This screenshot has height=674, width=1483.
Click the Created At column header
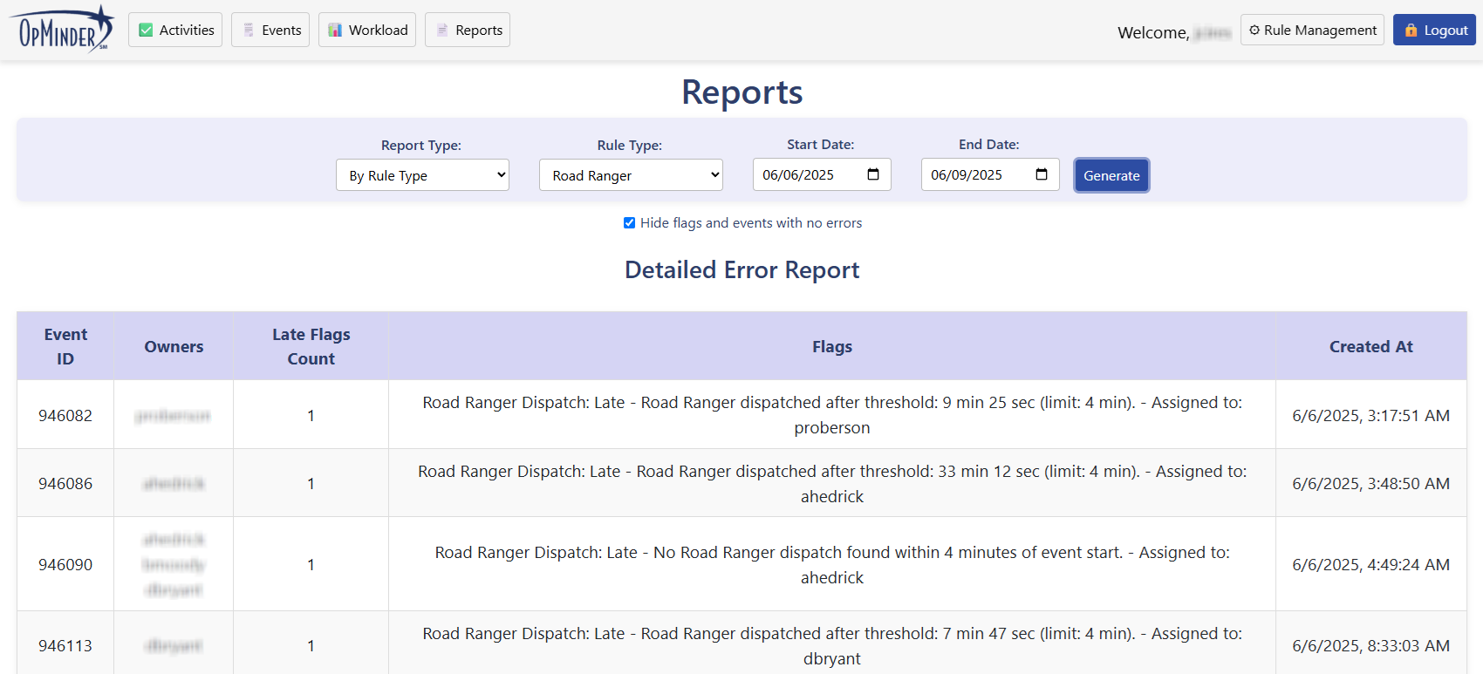(x=1370, y=346)
